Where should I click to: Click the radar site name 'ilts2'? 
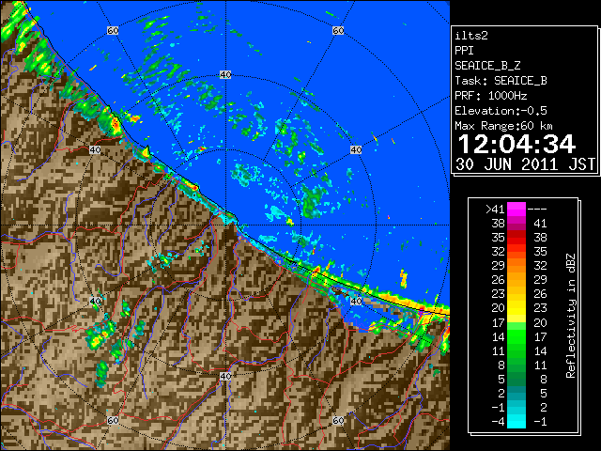point(471,36)
